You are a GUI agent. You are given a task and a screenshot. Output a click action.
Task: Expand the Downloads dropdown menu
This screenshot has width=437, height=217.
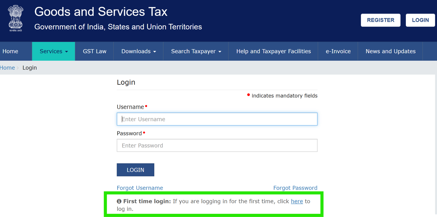click(138, 51)
